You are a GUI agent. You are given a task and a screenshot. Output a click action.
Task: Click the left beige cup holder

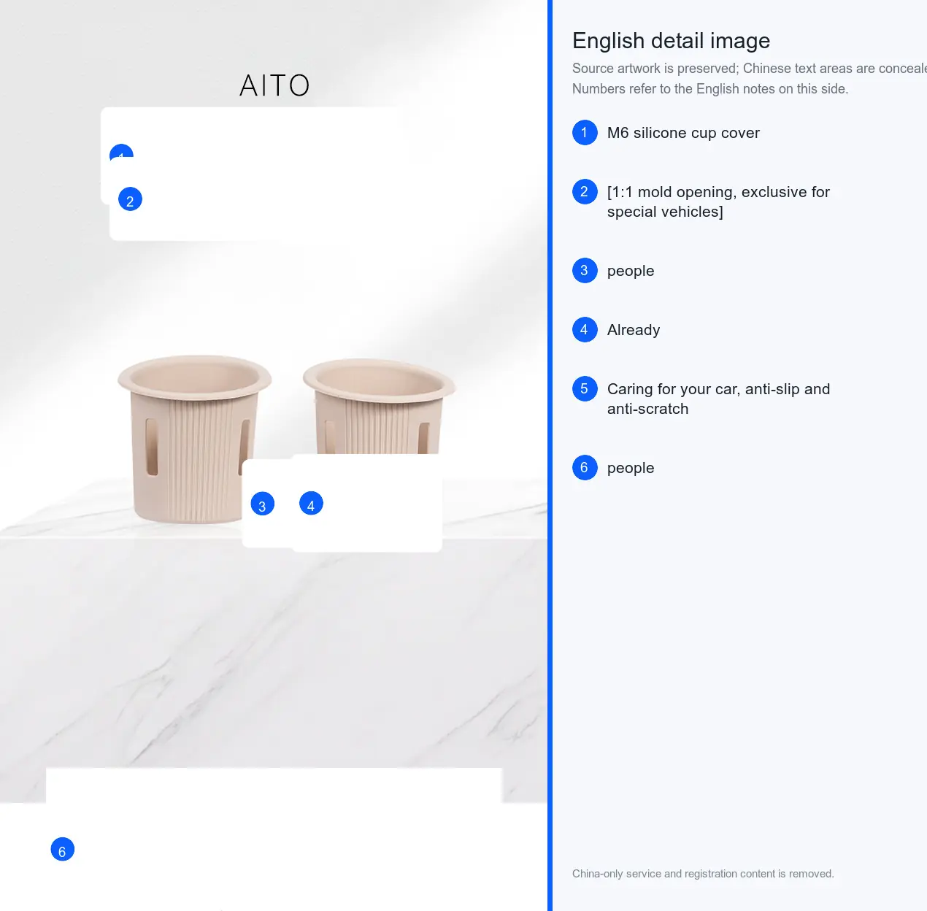click(194, 438)
